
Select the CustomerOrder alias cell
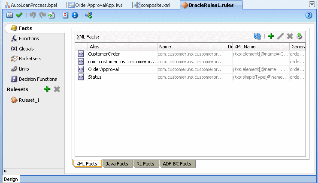122,54
